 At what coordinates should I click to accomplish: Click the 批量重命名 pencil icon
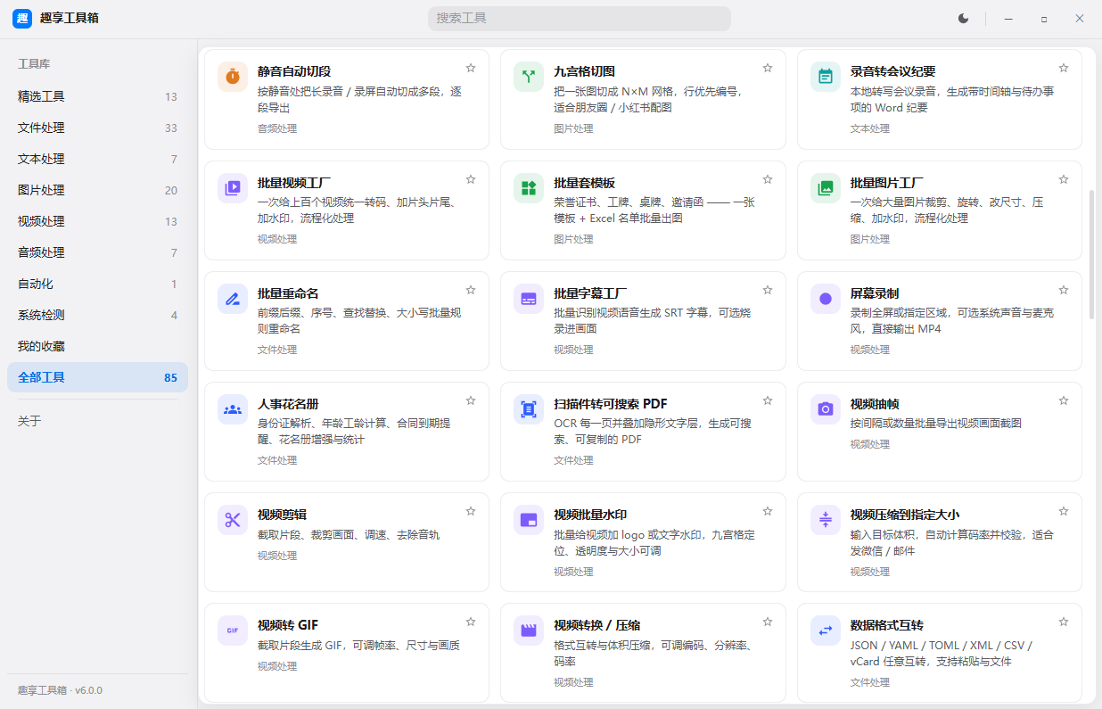click(233, 299)
